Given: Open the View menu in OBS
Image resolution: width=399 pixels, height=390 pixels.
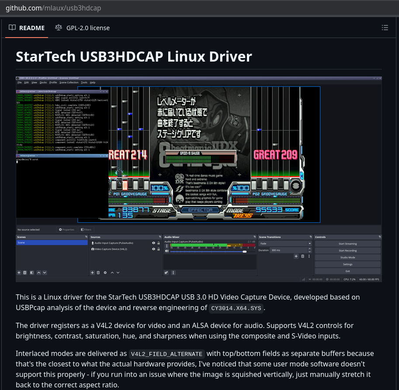Looking at the screenshot, I should pos(35,83).
